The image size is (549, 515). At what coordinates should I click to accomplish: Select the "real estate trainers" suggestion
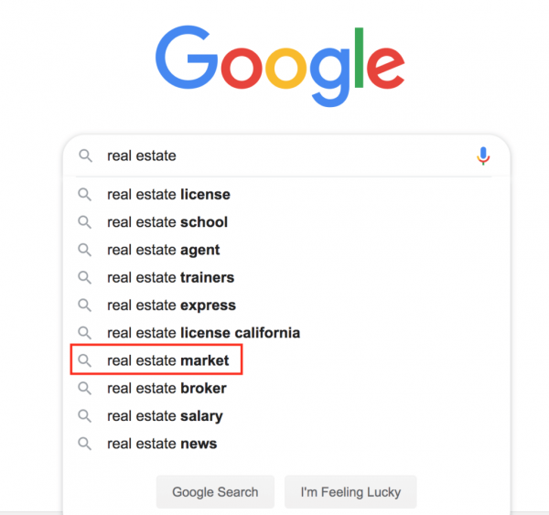pyautogui.click(x=170, y=277)
